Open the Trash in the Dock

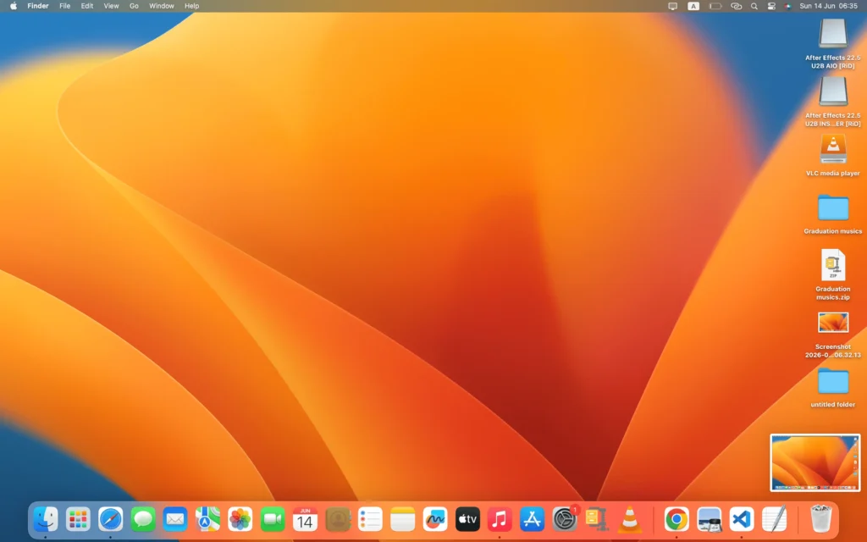[821, 519]
